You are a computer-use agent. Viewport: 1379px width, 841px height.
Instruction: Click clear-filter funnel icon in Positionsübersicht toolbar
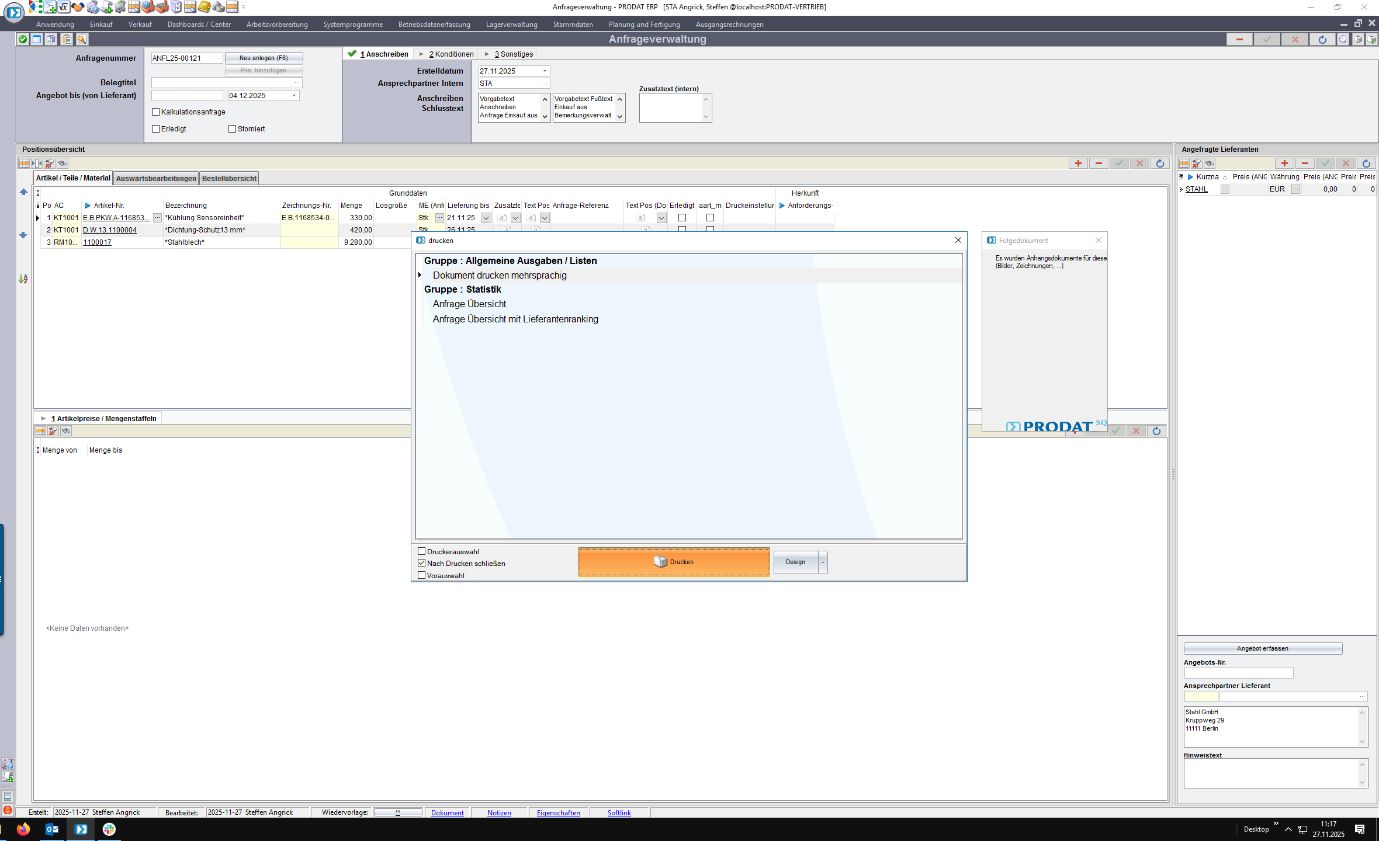click(x=50, y=164)
